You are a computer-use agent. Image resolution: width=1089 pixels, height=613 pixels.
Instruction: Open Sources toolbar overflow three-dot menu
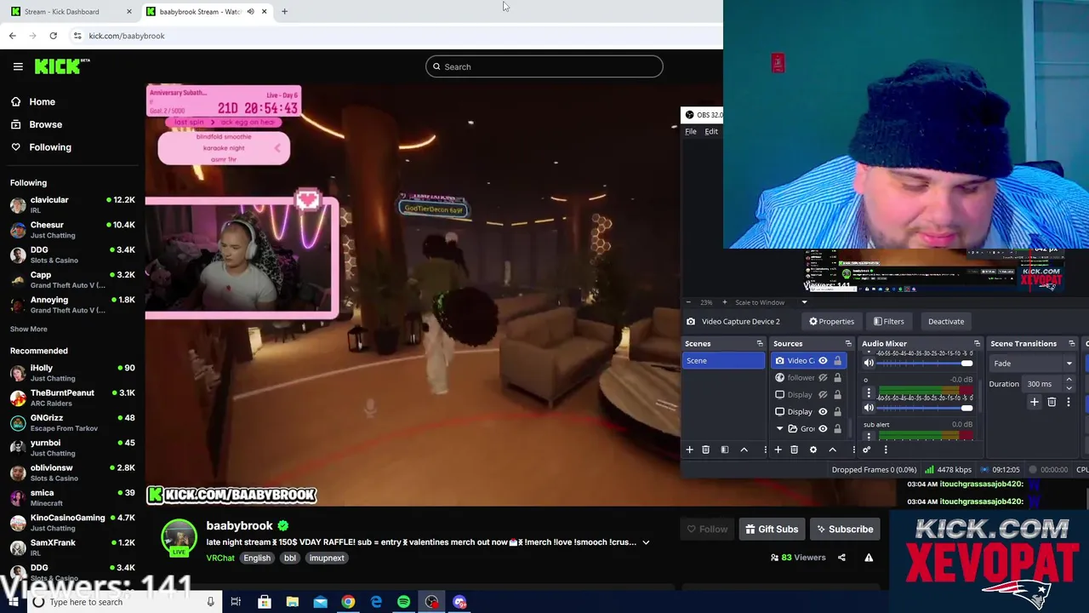(x=853, y=450)
